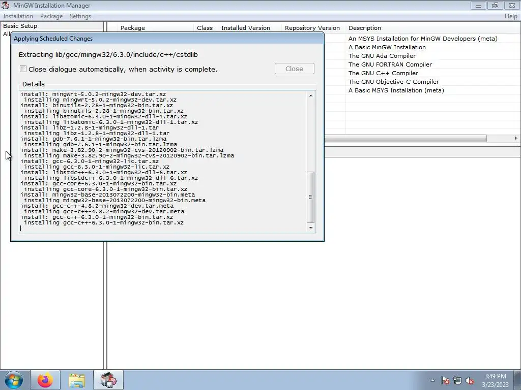This screenshot has height=390, width=521.
Task: Click the Close button in the dialog
Action: tap(294, 69)
